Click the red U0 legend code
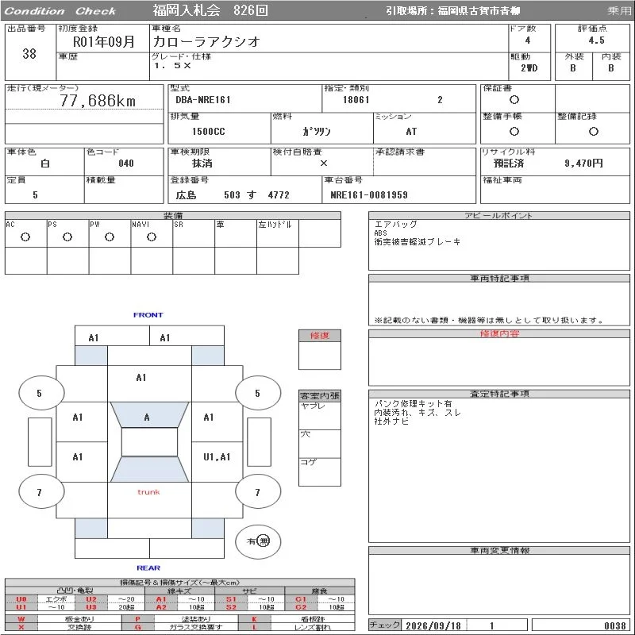The height and width of the screenshot is (635, 635). [21, 599]
